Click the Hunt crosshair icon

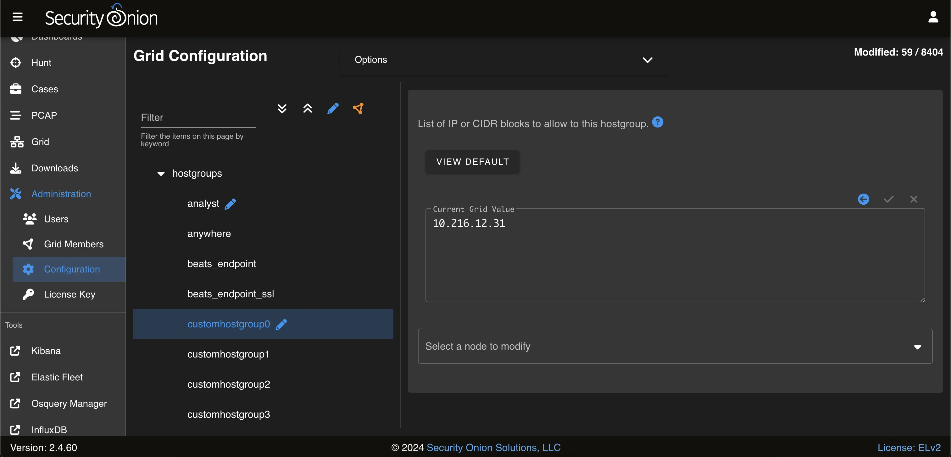click(15, 63)
